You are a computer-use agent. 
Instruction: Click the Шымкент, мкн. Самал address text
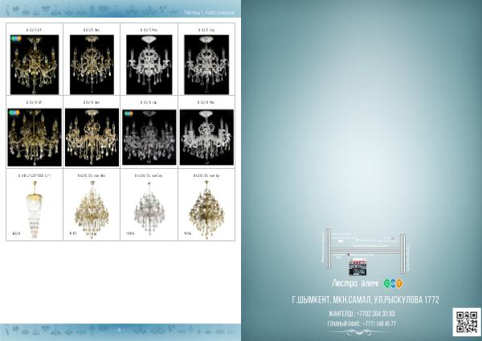point(366,300)
